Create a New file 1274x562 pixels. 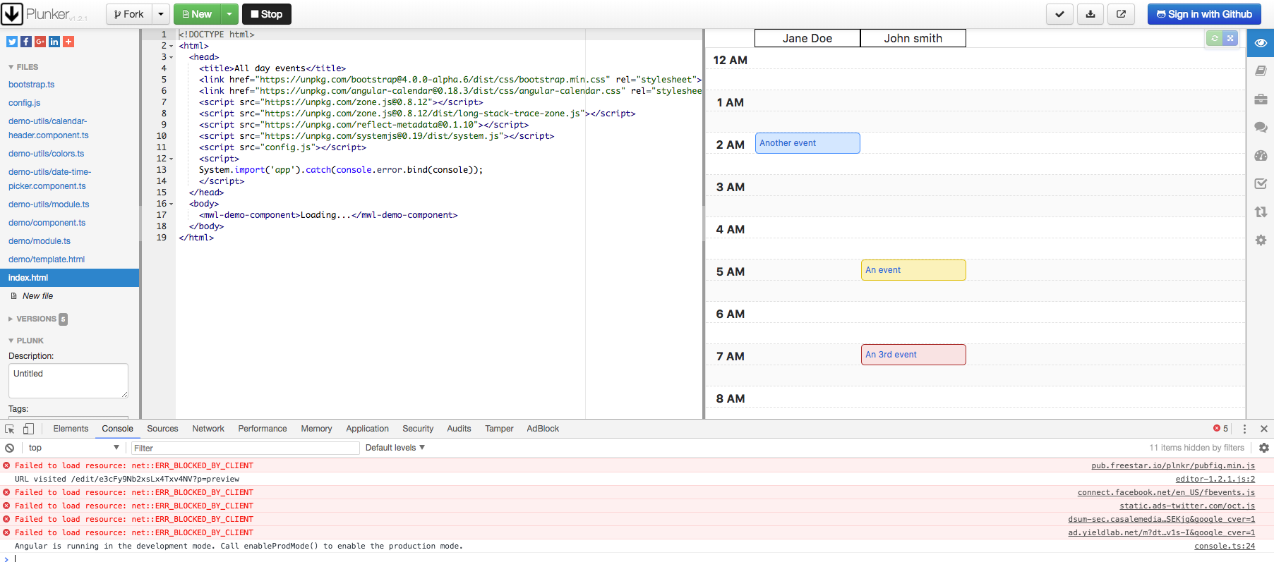tap(37, 296)
